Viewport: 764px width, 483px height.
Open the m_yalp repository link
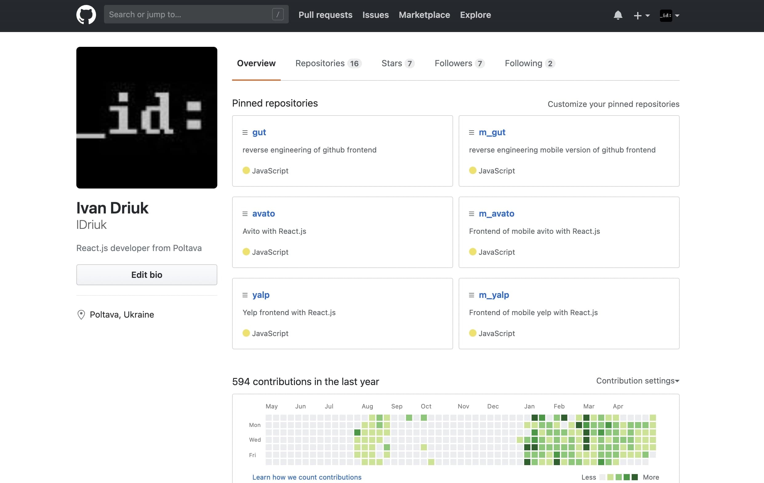pos(494,295)
